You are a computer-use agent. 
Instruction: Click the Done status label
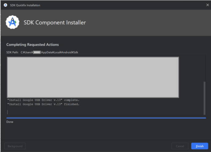pyautogui.click(x=10, y=122)
